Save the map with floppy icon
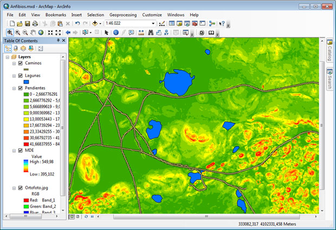Viewport: 336px width, 230px height. [27, 24]
